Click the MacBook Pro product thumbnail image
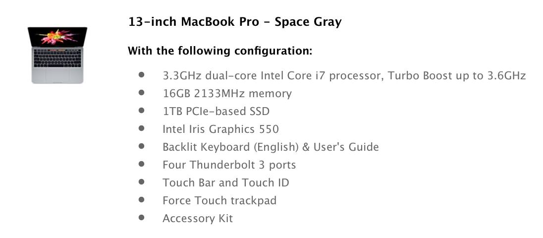Image resolution: width=543 pixels, height=238 pixels. (x=57, y=55)
